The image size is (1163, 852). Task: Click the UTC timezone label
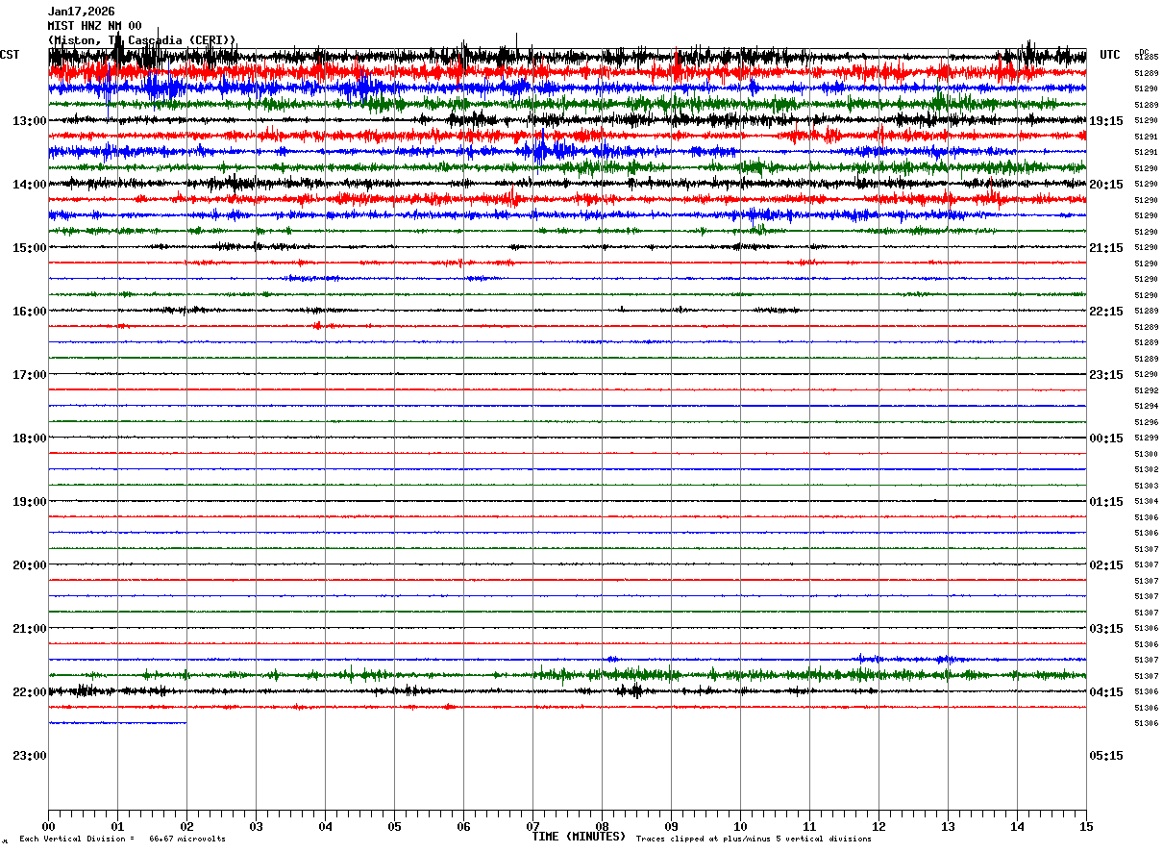coord(1110,55)
